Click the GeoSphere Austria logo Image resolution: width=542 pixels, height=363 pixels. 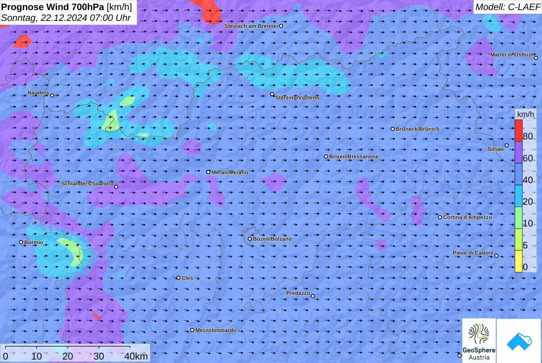(x=479, y=341)
